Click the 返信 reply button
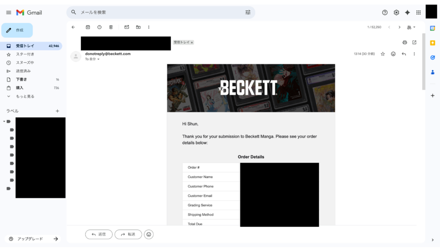 (99, 234)
